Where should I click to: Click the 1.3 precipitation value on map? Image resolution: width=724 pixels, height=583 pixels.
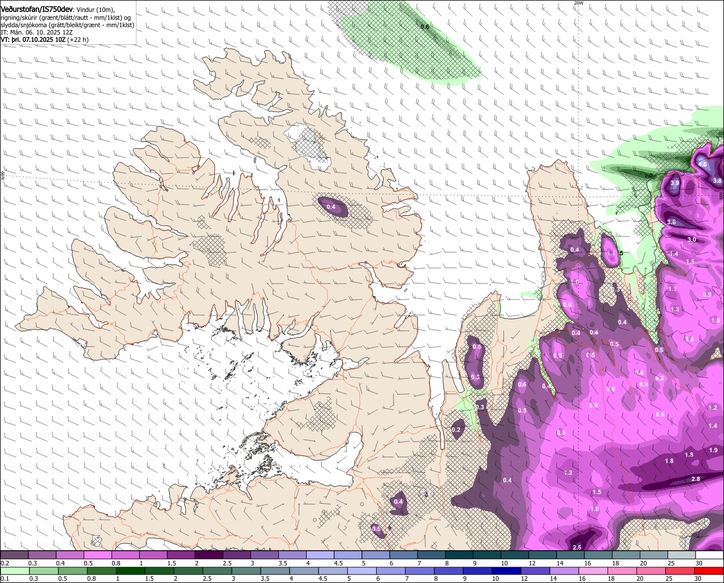tap(675, 309)
